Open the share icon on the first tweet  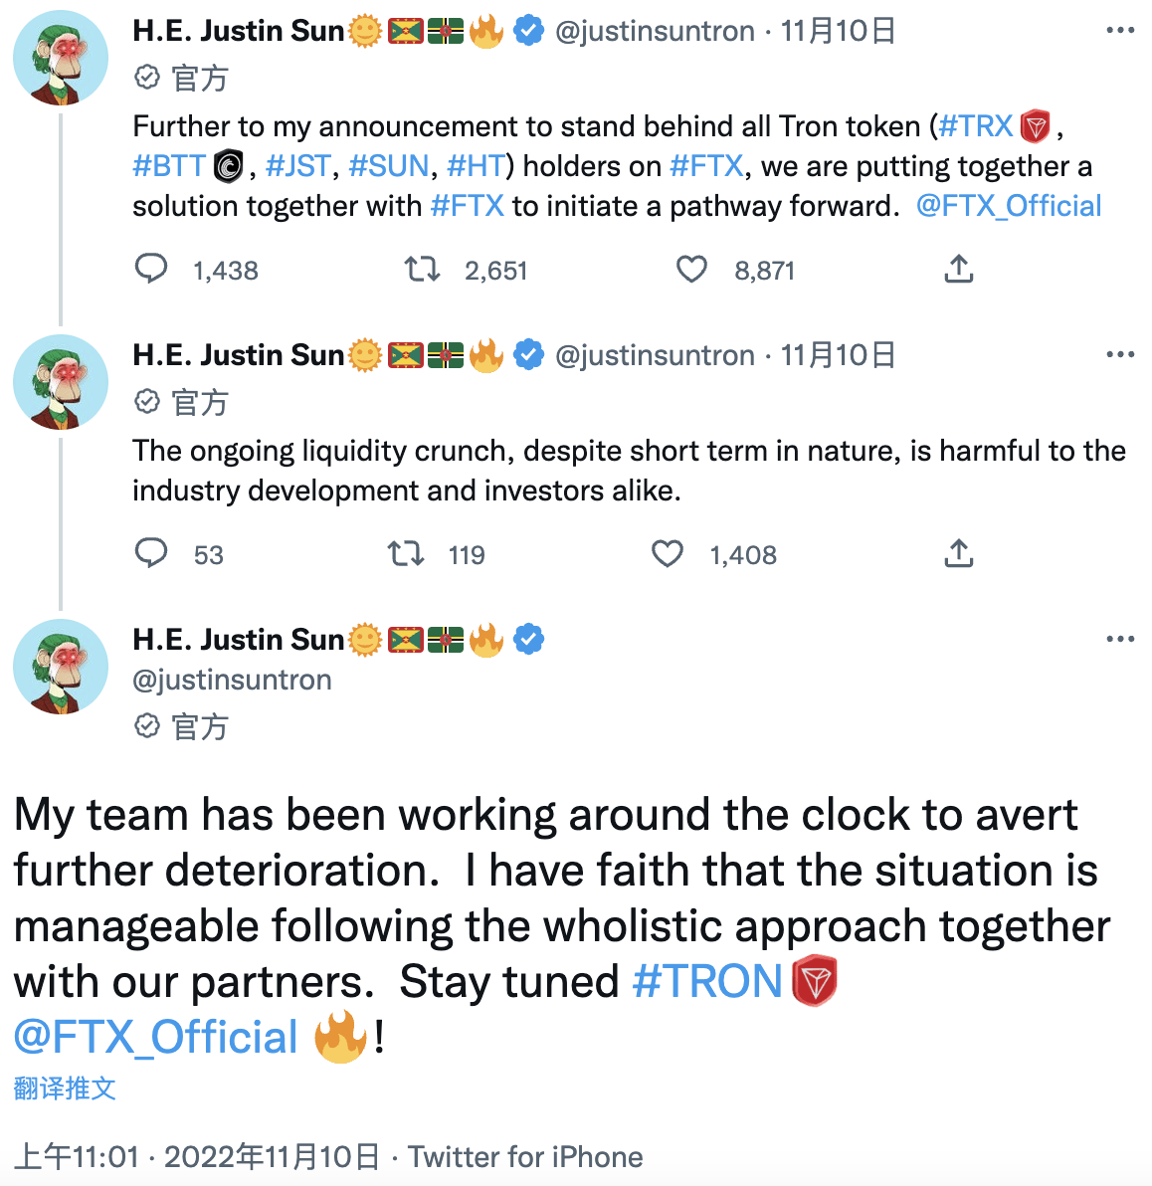tap(958, 269)
